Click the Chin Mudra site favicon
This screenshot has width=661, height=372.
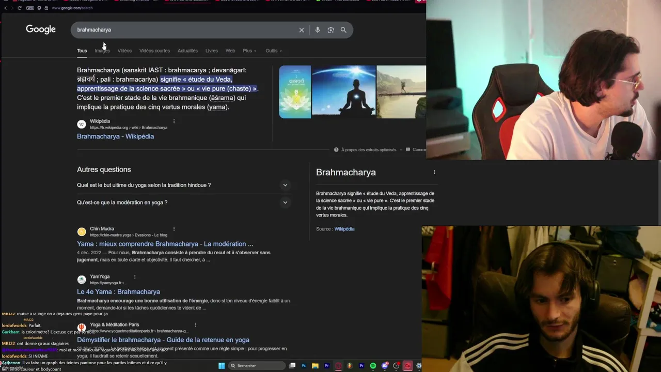(x=82, y=232)
